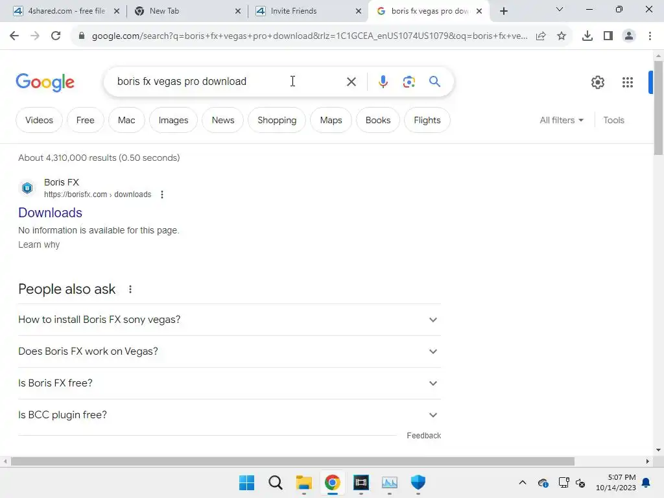Switch to Books results
The height and width of the screenshot is (498, 664).
[x=378, y=120]
